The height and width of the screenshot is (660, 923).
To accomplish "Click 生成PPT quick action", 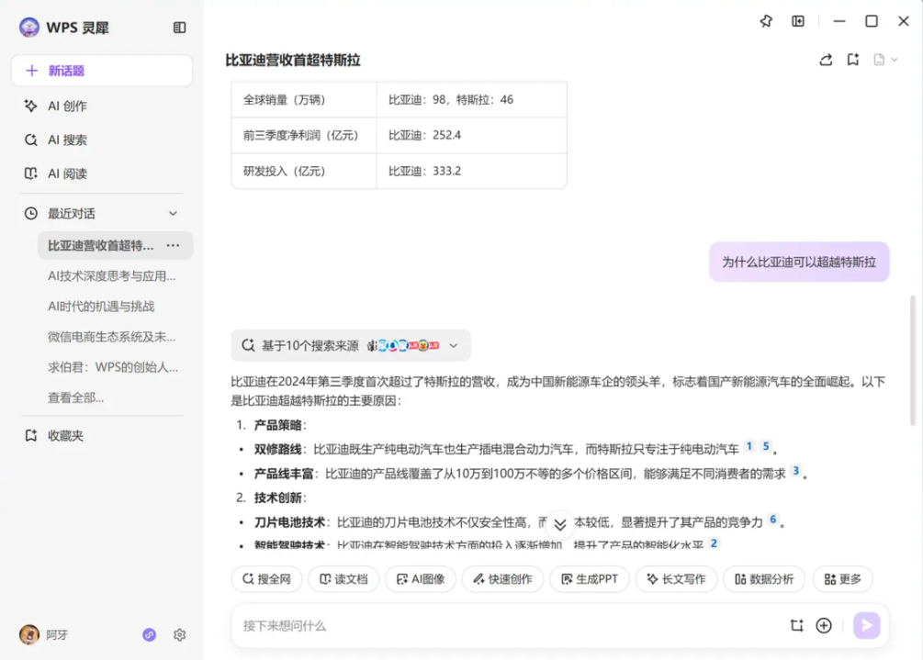I will click(590, 579).
